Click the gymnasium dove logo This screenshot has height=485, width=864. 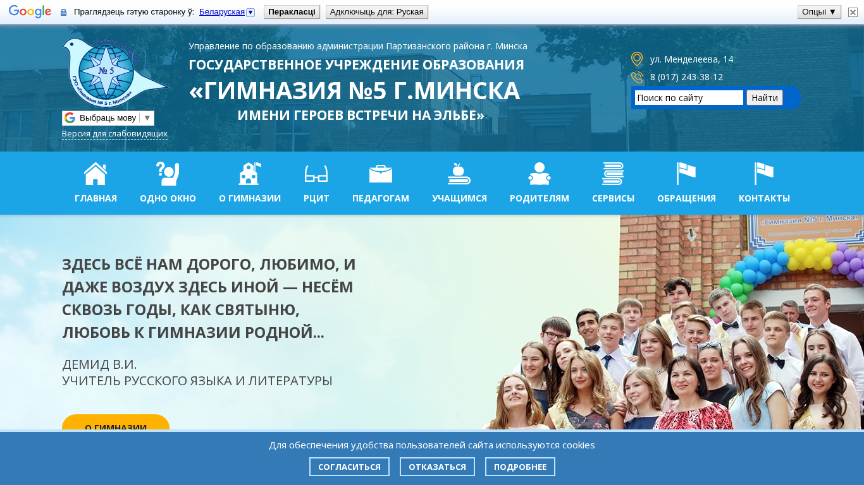click(114, 73)
